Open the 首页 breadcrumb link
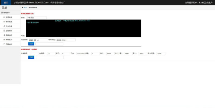Image resolution: width=215 pixels, height=109 pixels. 25,8
